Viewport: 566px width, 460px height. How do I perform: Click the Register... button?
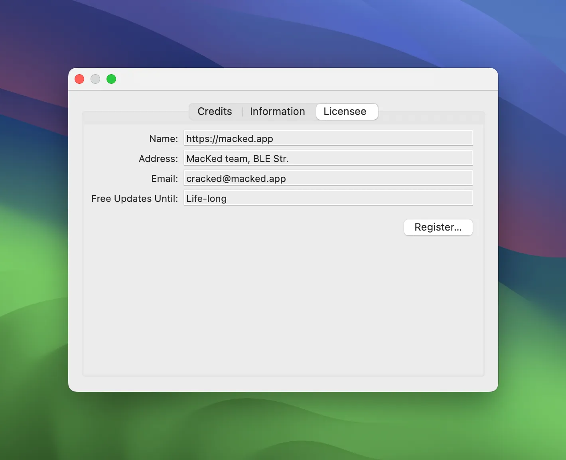pyautogui.click(x=438, y=227)
